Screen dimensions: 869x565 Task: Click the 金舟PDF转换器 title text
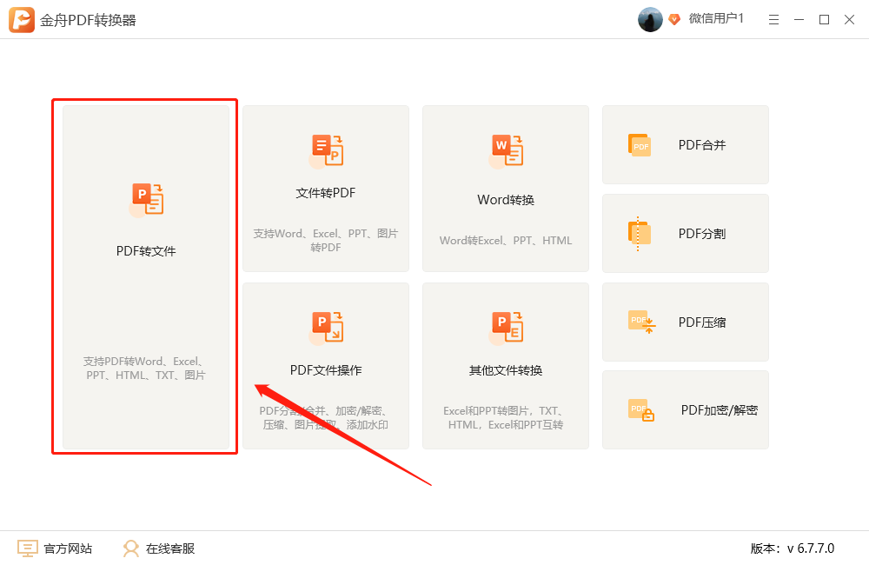pos(88,21)
